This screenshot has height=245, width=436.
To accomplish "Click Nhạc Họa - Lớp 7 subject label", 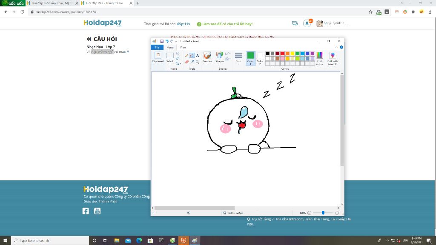I will (100, 47).
